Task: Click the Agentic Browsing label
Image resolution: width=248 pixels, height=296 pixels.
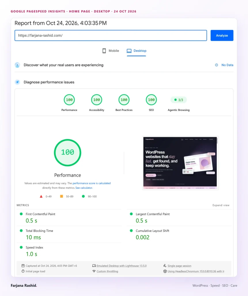Action: (179, 110)
